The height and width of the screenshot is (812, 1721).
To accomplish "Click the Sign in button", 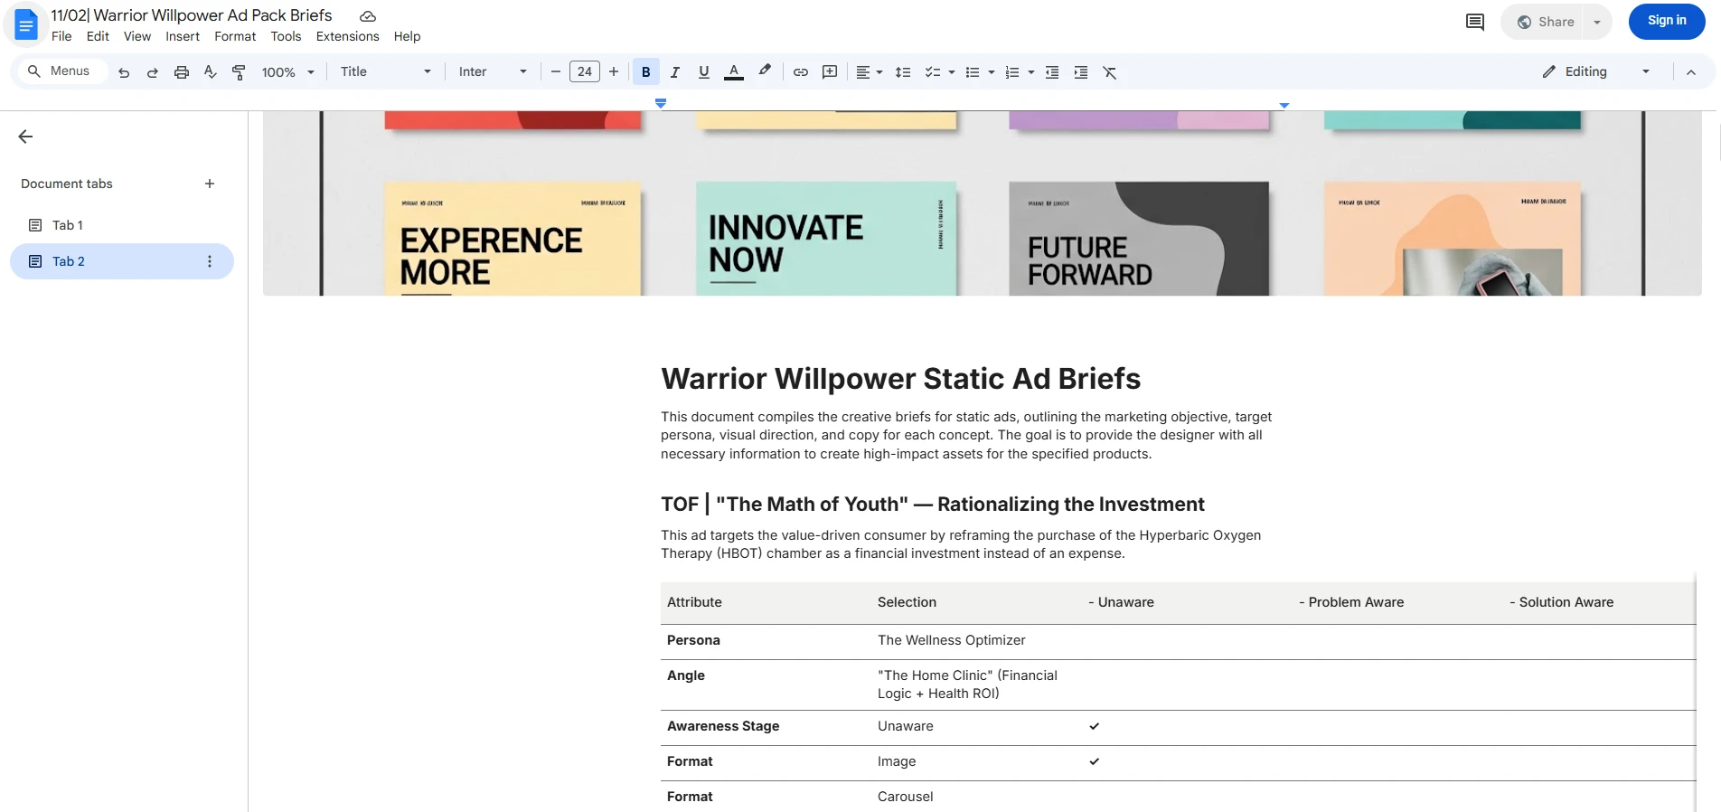I will (1666, 21).
